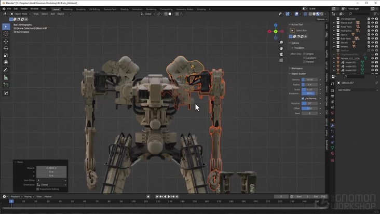
Task: Collapse the Object Scatter panel
Action: [x=290, y=74]
